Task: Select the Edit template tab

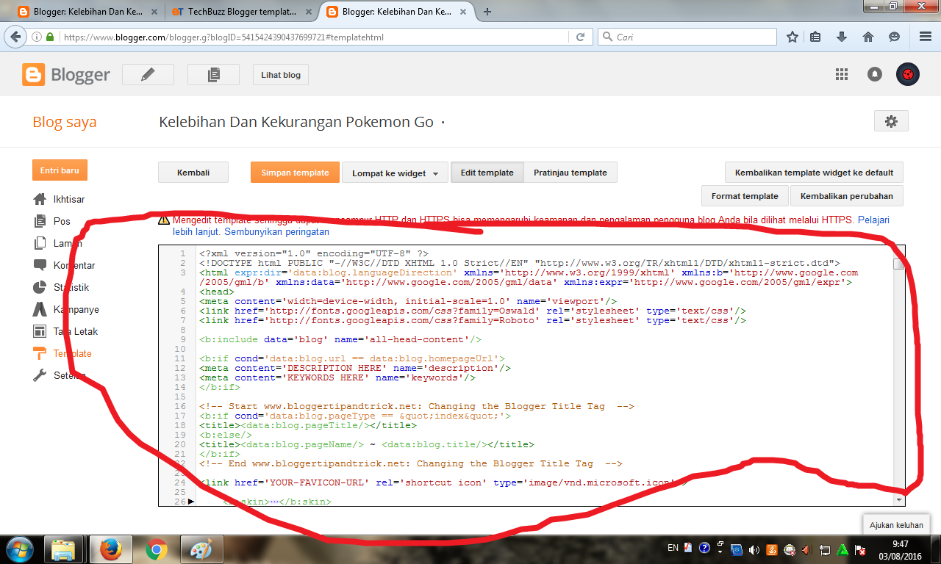Action: (x=487, y=173)
